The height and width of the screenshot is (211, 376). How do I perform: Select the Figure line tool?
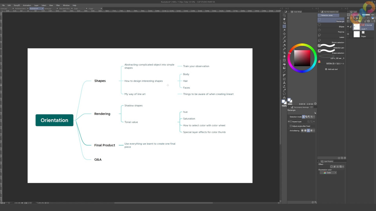click(x=284, y=72)
